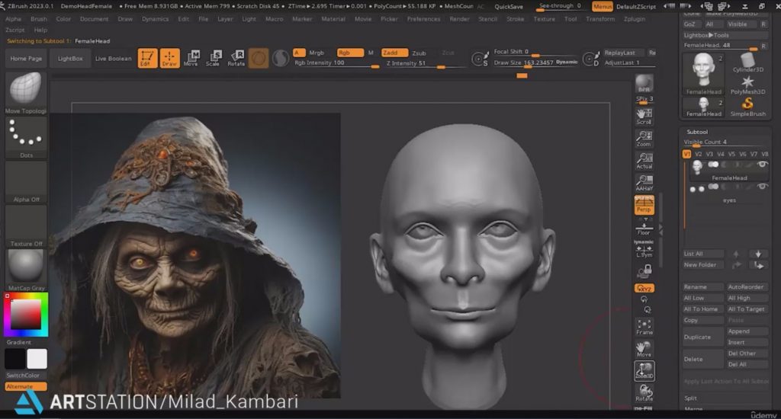Click the Actual size icon
Viewport: 781px width, 419px height.
(x=644, y=161)
